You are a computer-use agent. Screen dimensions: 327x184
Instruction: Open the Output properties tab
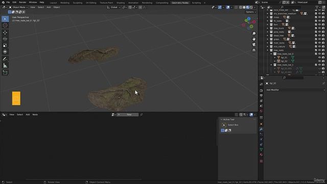click(261, 96)
